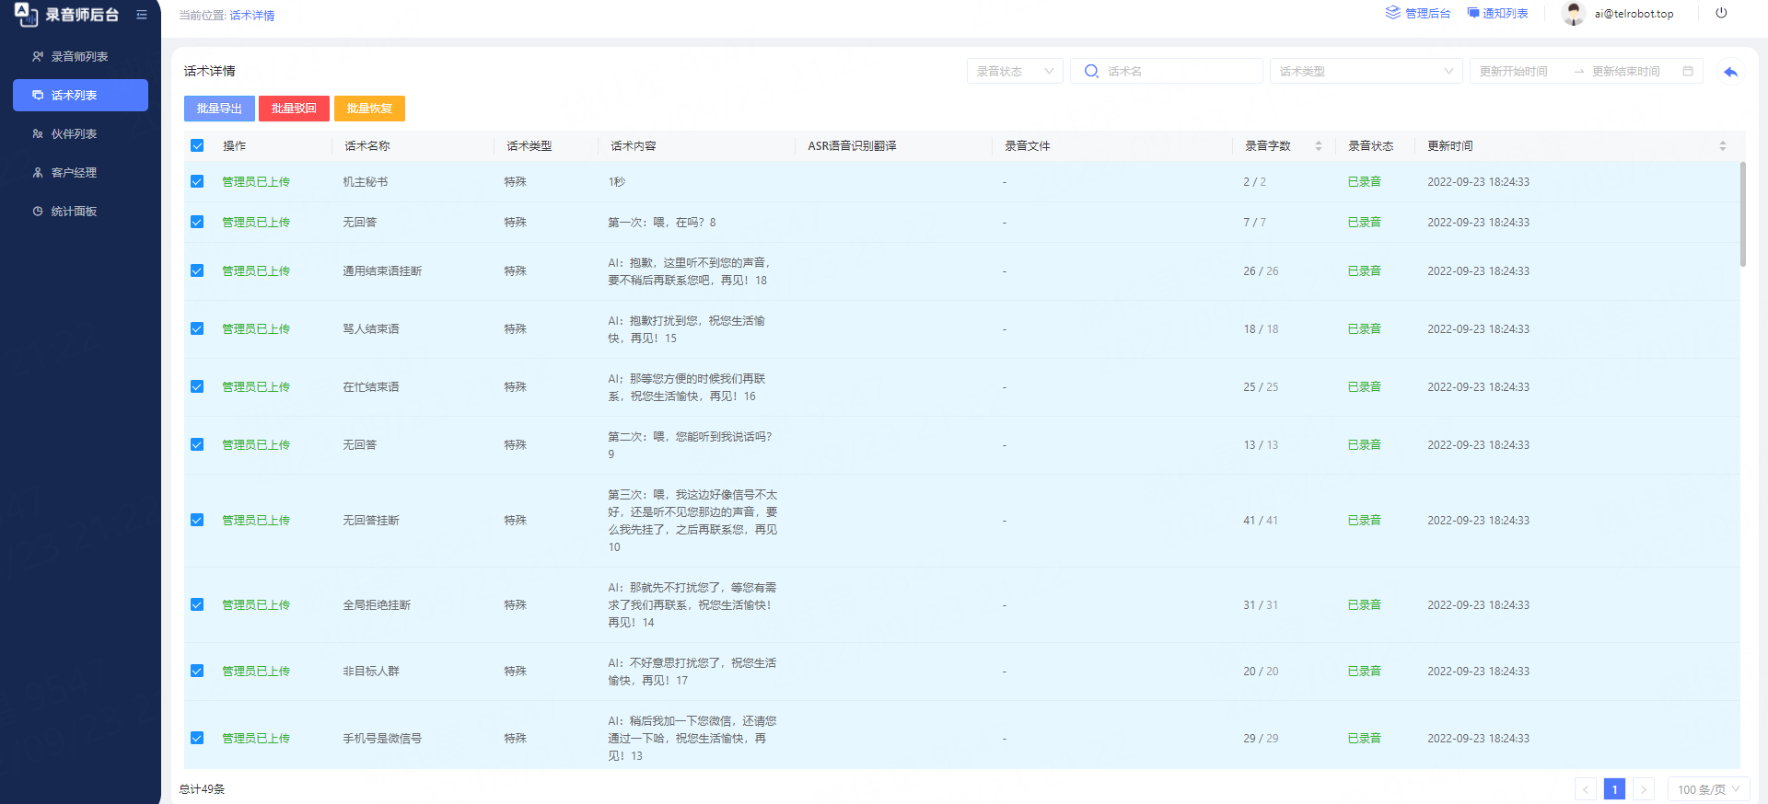Open the 管理后台 link
Screen dimensions: 1768x804
pyautogui.click(x=1418, y=13)
